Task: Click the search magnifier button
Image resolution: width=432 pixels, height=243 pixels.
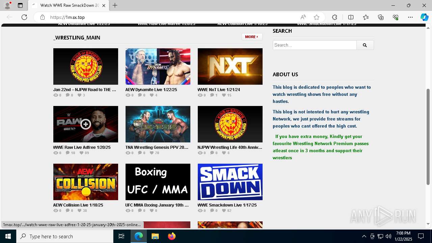Action: [x=365, y=45]
